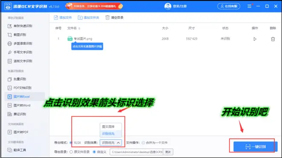Select 票证识别 in the sidebar

click(17, 114)
